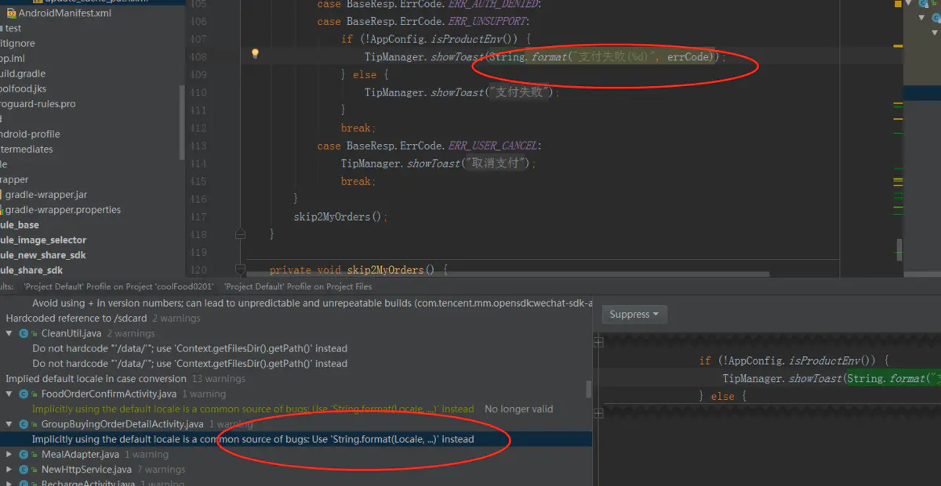Click the class icon beside NewHttpService.java
The image size is (941, 486).
point(24,470)
